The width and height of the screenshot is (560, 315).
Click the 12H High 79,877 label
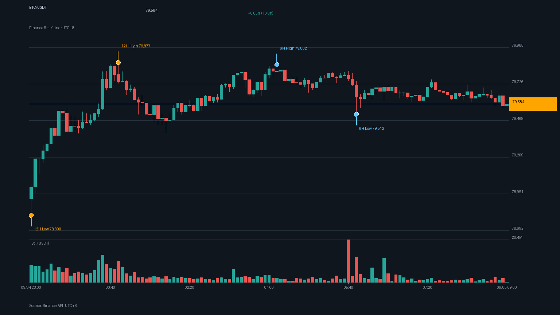tap(136, 46)
